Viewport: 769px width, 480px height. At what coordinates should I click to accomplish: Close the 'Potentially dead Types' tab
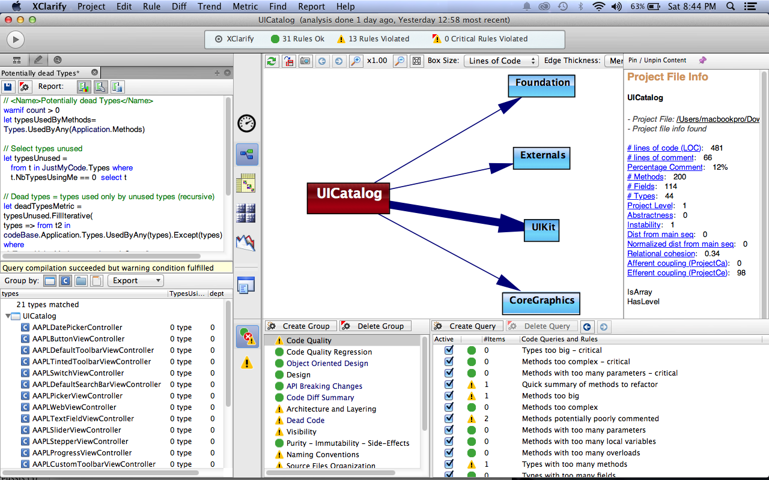[94, 73]
